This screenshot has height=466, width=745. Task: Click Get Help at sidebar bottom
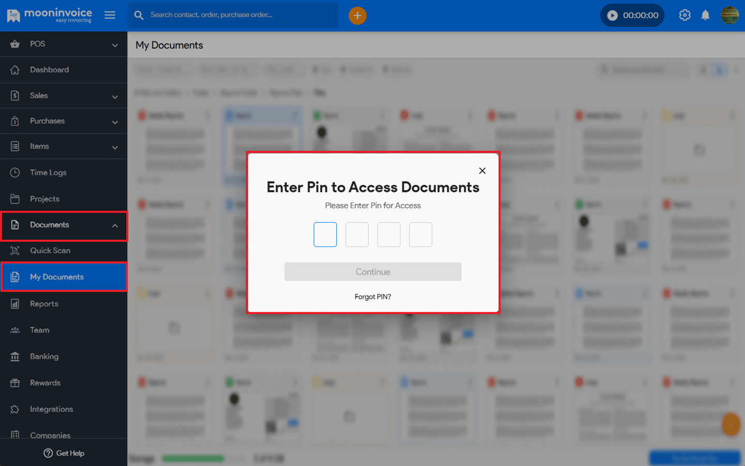click(x=64, y=453)
